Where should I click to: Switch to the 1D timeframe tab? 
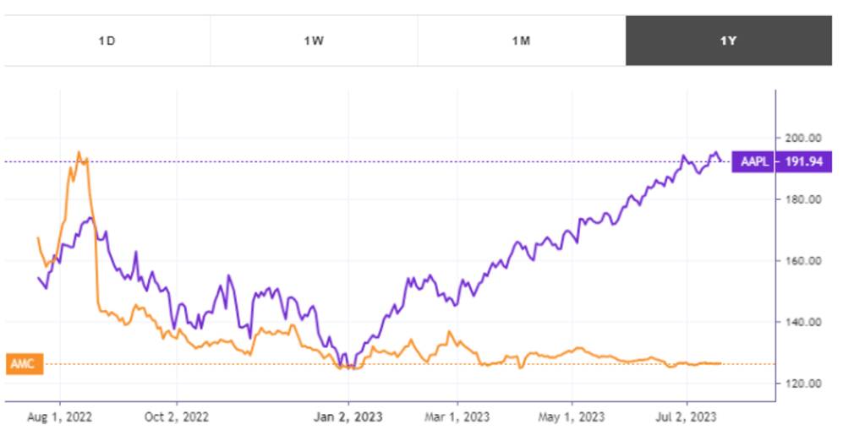click(107, 41)
